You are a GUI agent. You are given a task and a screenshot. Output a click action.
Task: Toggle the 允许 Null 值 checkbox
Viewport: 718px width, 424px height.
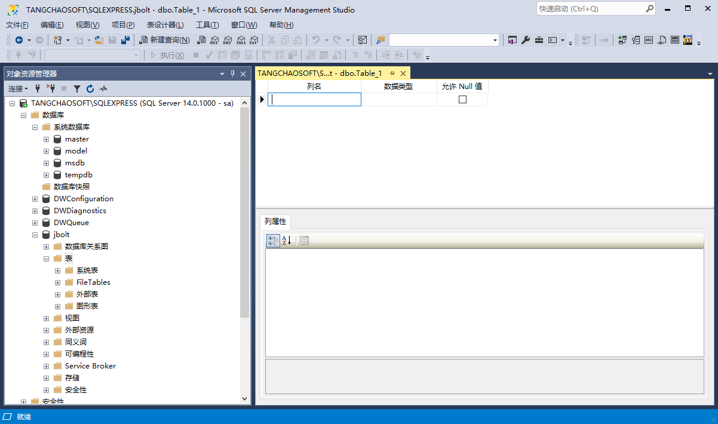coord(462,100)
